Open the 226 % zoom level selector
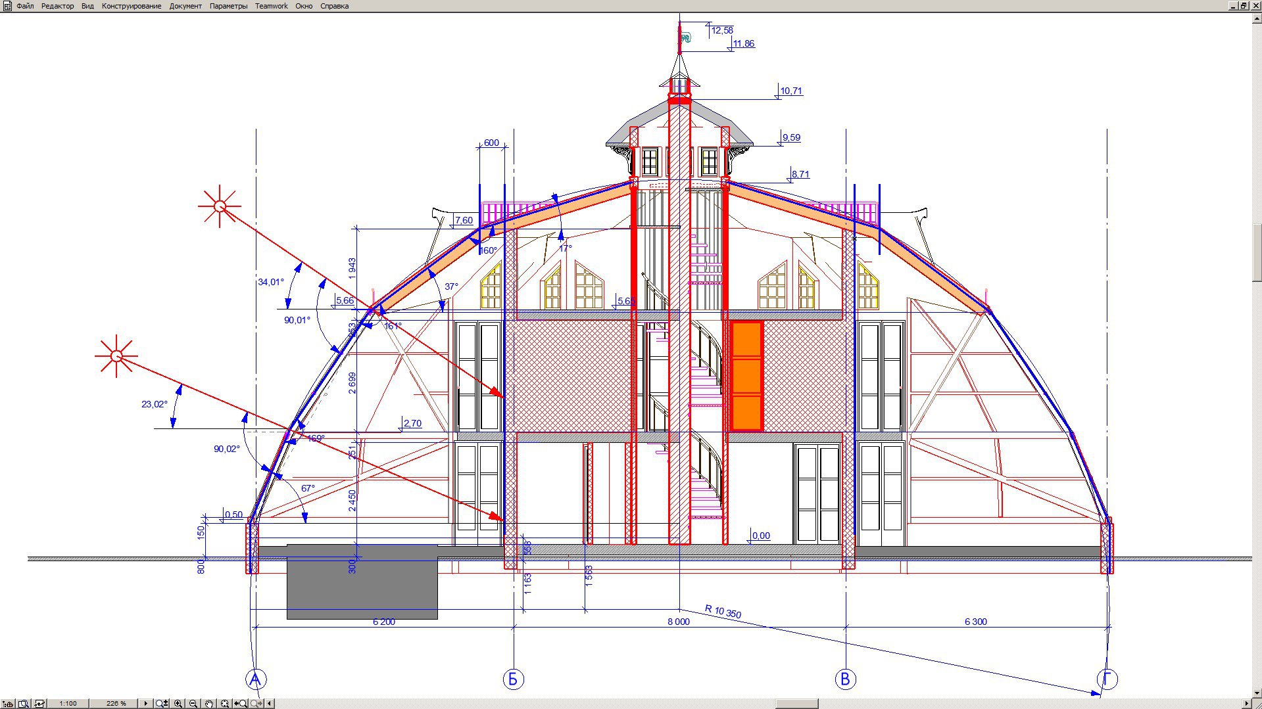1262x709 pixels. (116, 703)
